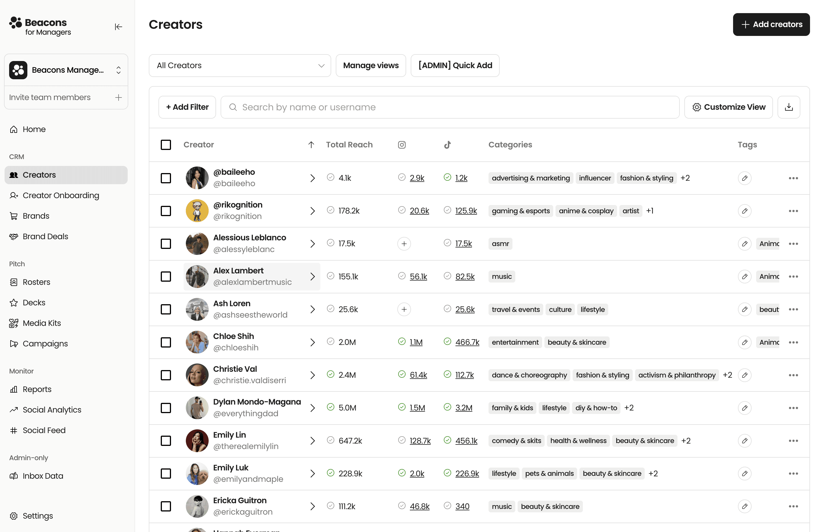822x532 pixels.
Task: Click the Add creators button
Action: click(771, 25)
